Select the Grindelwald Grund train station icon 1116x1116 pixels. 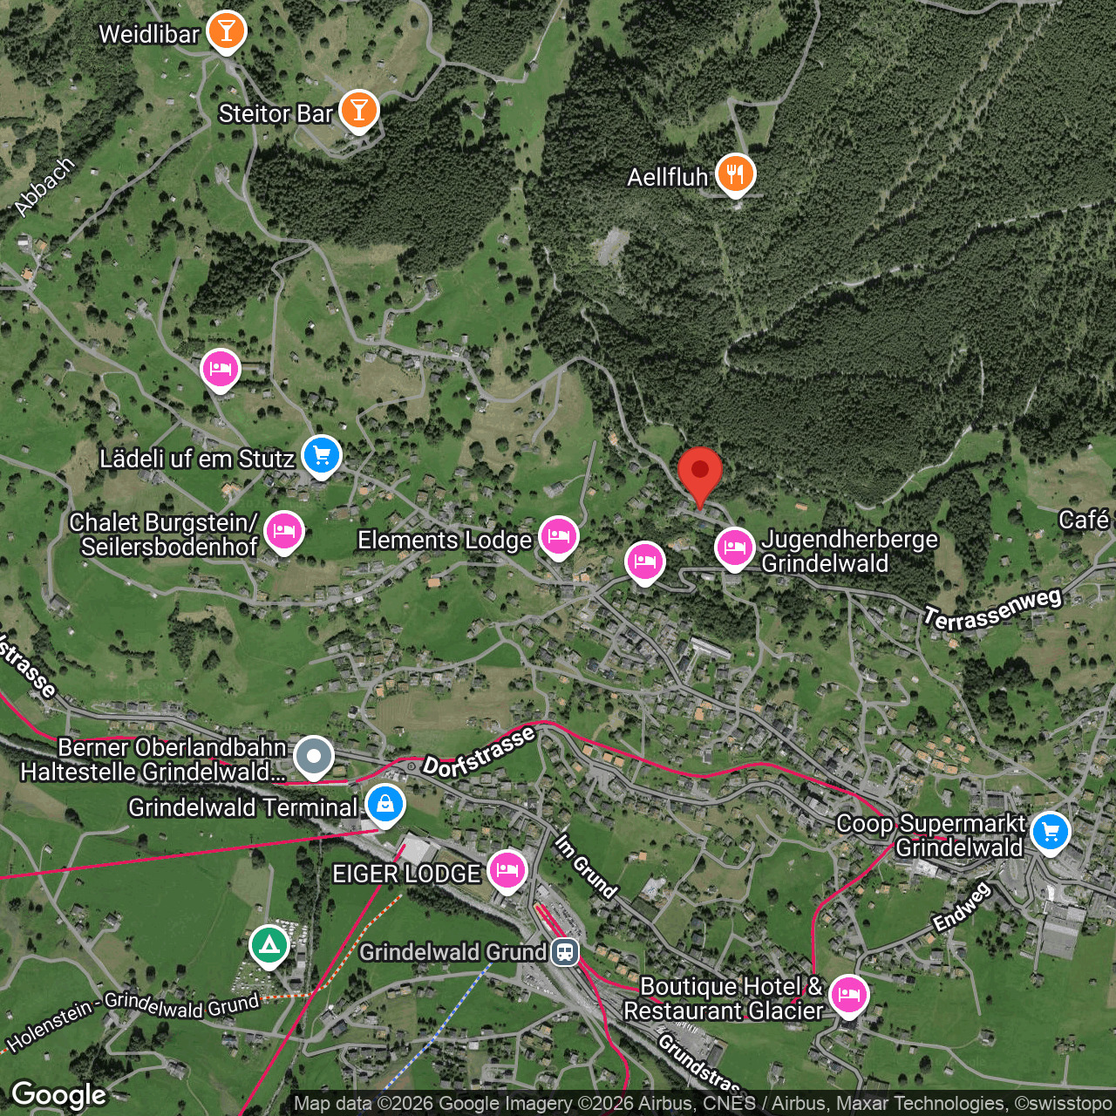[x=566, y=951]
